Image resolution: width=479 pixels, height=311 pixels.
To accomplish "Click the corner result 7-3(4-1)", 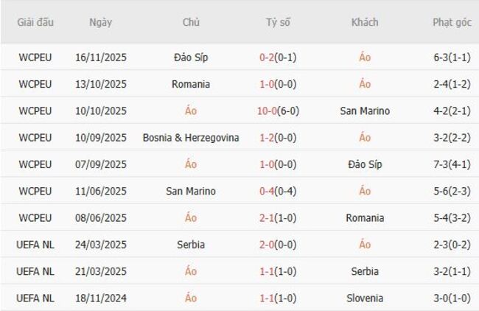I will [452, 164].
